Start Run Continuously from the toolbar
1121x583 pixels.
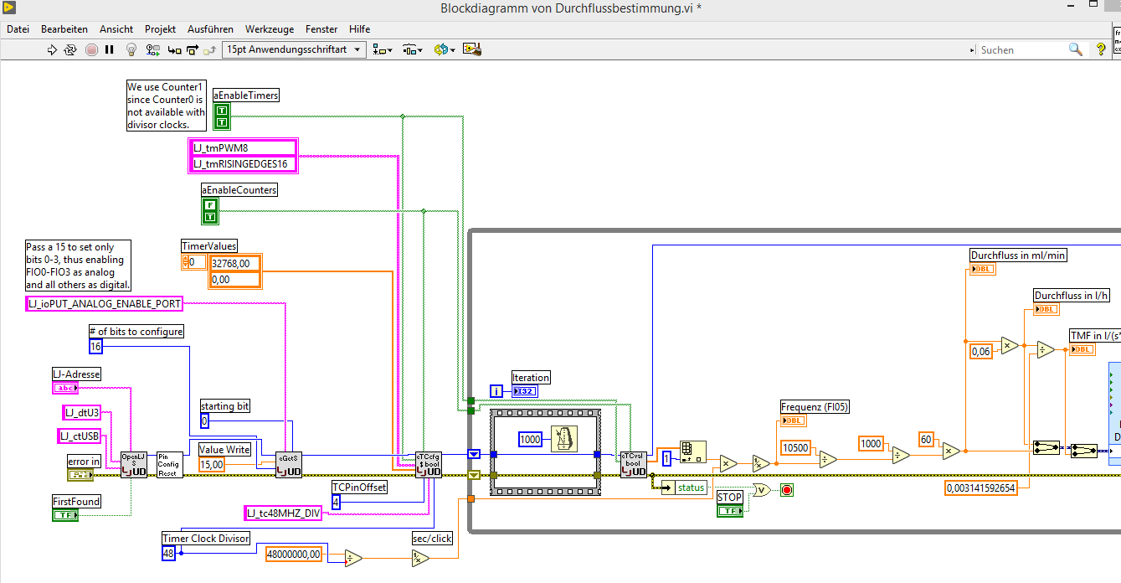pos(71,50)
